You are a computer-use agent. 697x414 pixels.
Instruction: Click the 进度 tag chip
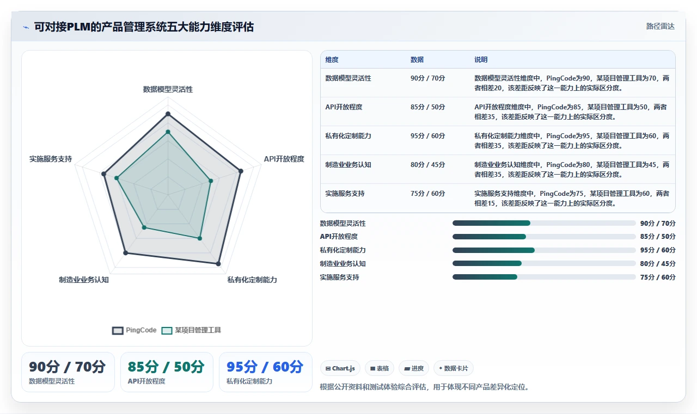(414, 368)
